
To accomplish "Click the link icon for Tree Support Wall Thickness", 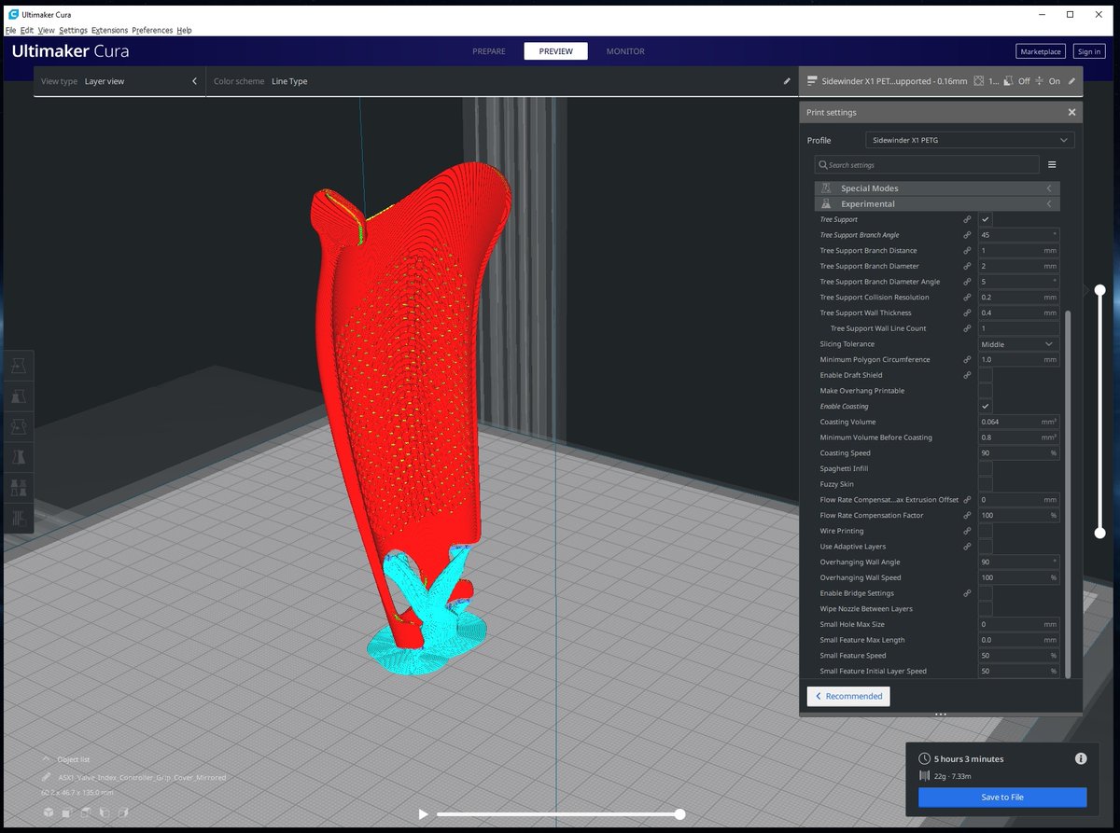I will [967, 312].
